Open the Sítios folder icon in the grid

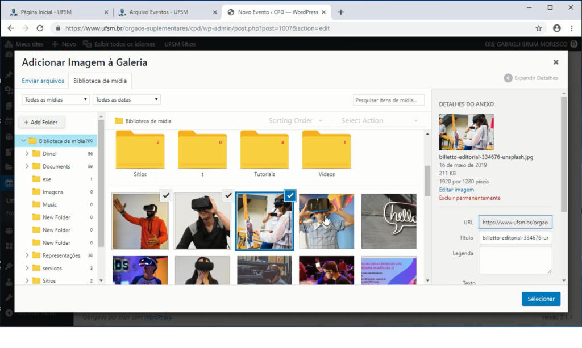pyautogui.click(x=140, y=151)
